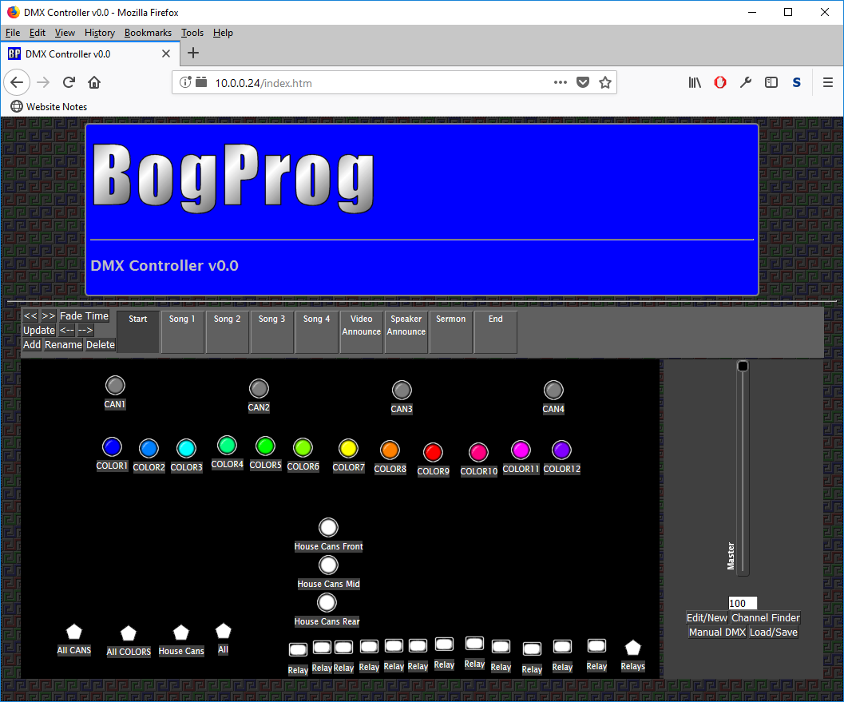844x702 pixels.
Task: Activate the House Cans Front light
Action: 328,527
